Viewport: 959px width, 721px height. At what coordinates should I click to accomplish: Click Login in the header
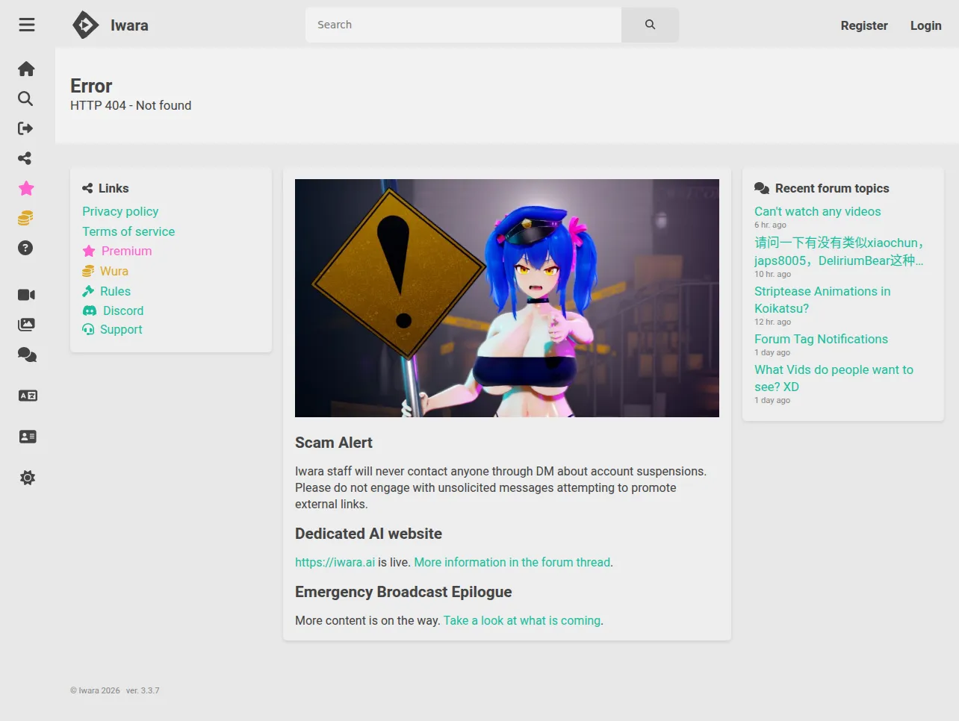[x=925, y=25]
